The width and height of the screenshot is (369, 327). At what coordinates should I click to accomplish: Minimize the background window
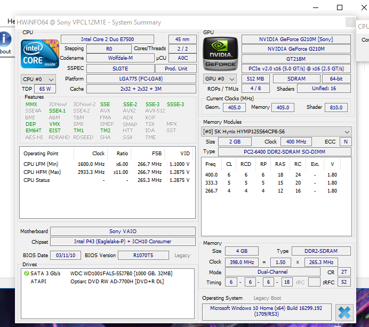[316, 7]
